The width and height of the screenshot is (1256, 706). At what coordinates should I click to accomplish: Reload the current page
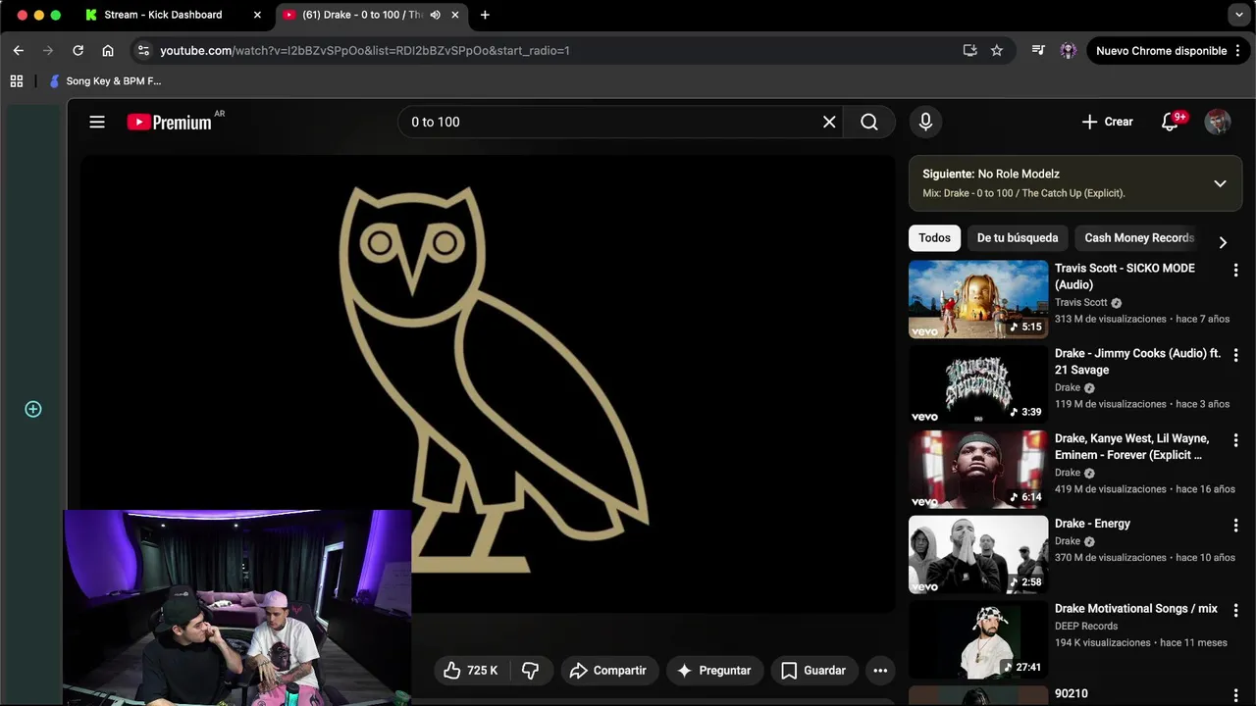tap(78, 50)
